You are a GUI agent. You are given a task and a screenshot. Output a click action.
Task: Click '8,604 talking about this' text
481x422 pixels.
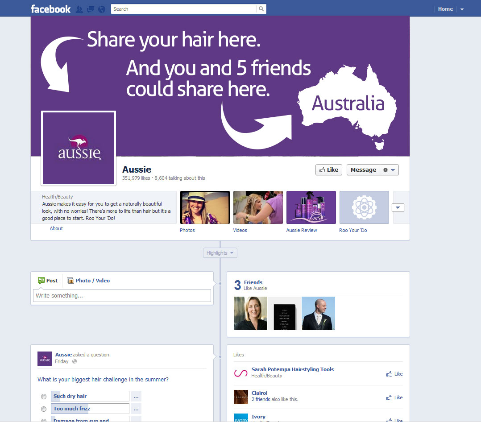point(180,178)
